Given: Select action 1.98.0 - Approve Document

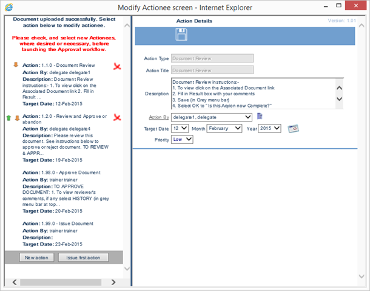Looking at the screenshot, I should (x=62, y=173).
